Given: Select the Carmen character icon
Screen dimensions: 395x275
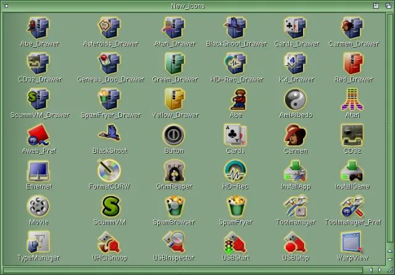Looking at the screenshot, I should 295,134.
